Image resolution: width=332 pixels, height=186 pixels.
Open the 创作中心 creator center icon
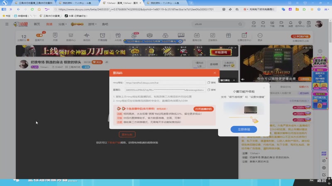[300, 24]
